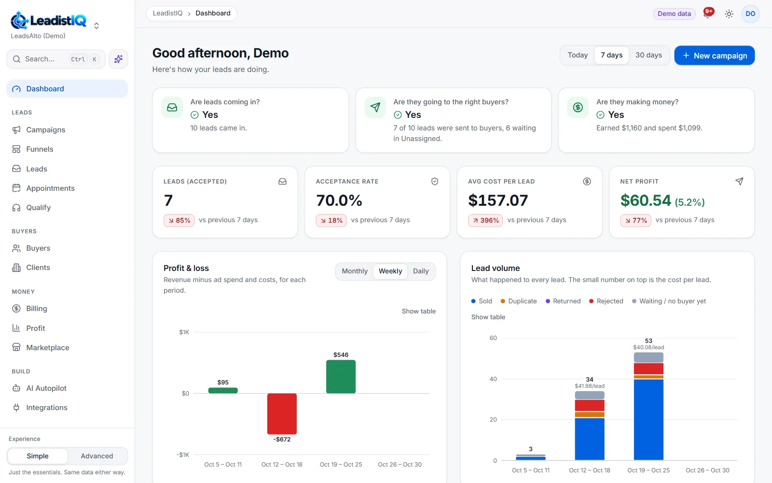
Task: Toggle the light/dark theme sun icon
Action: point(729,14)
